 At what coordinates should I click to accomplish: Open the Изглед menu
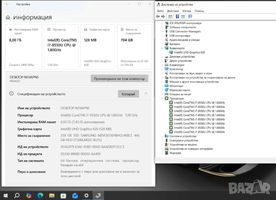point(187,11)
